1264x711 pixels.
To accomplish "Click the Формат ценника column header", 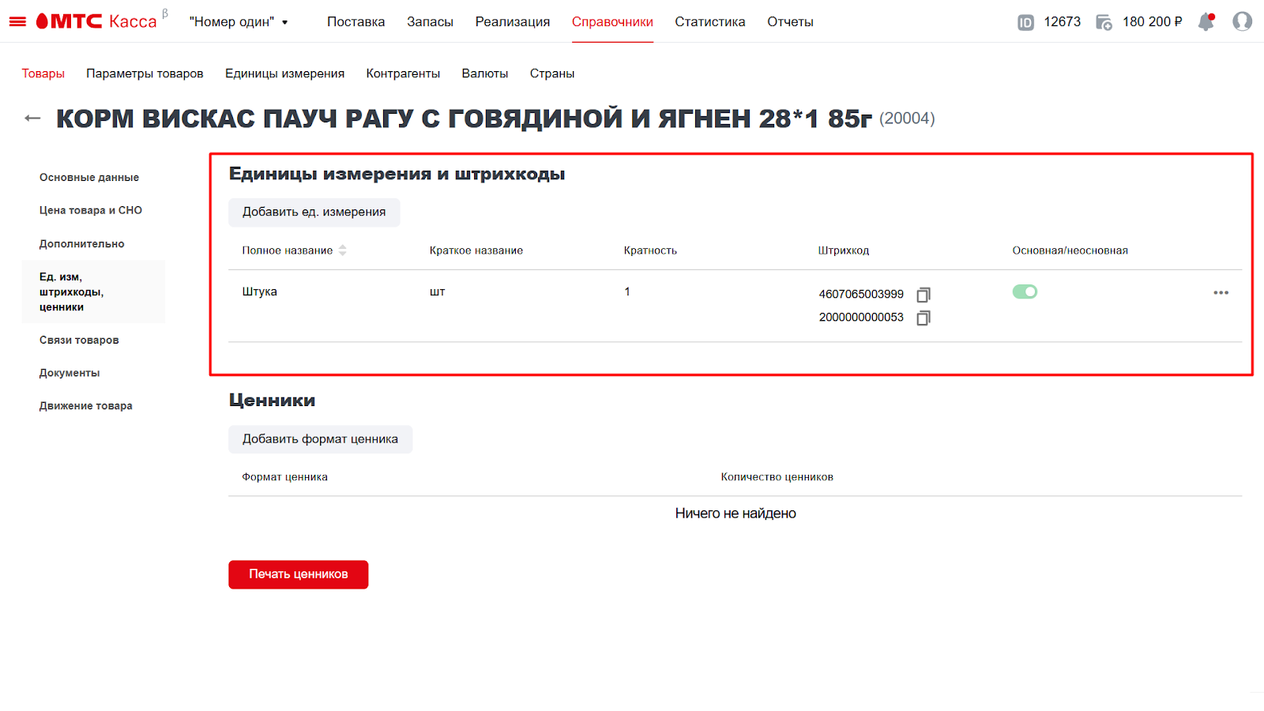I will (x=285, y=477).
